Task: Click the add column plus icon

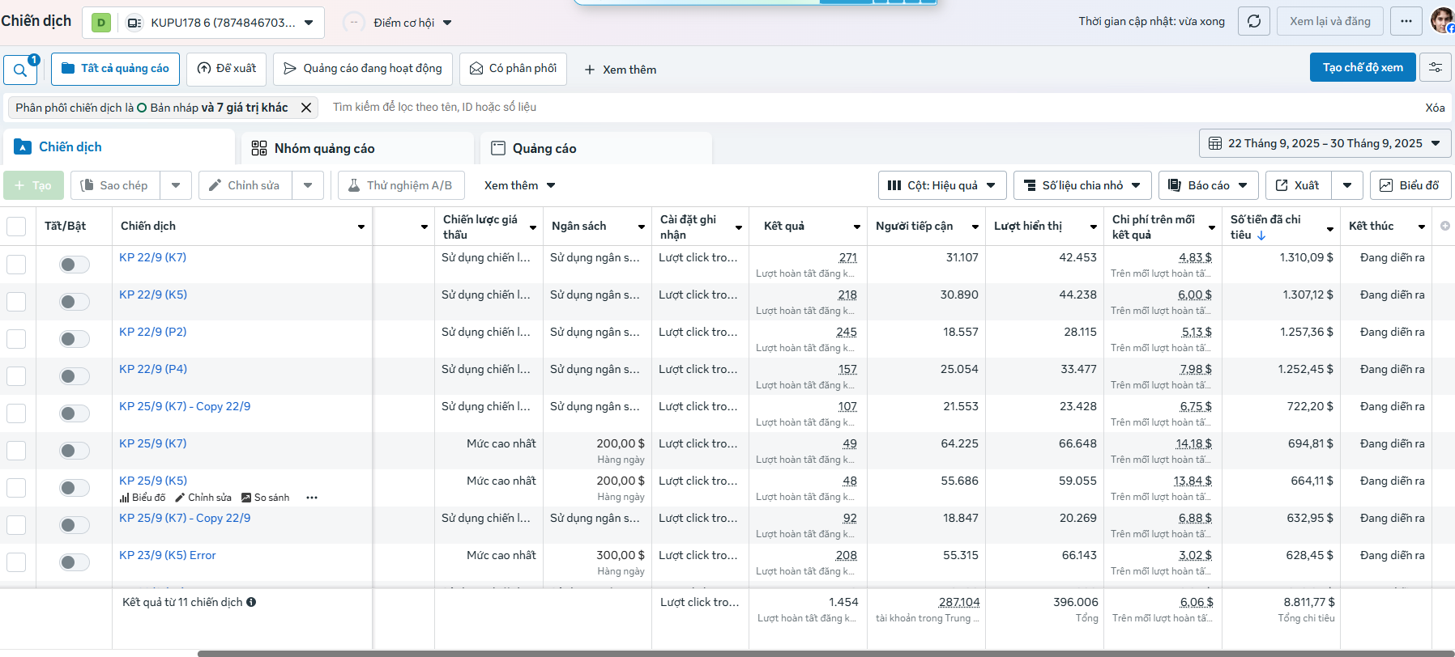Action: [x=1444, y=226]
